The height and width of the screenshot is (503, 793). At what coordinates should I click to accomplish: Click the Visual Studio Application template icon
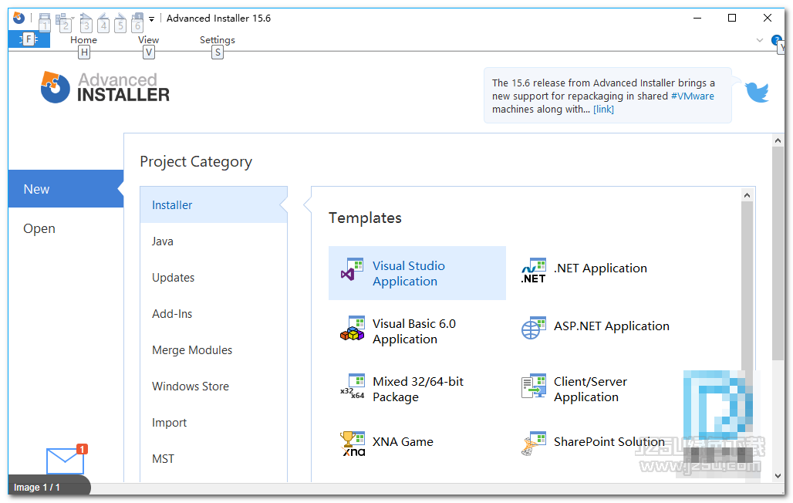coord(352,270)
